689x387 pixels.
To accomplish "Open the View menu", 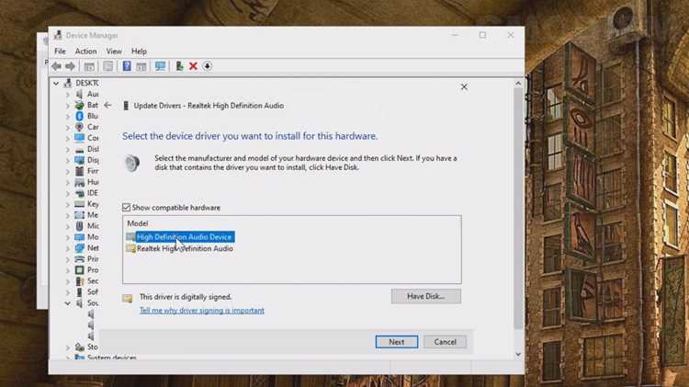I will (x=114, y=51).
